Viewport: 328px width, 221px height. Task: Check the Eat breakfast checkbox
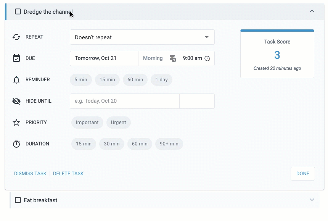[x=18, y=200]
